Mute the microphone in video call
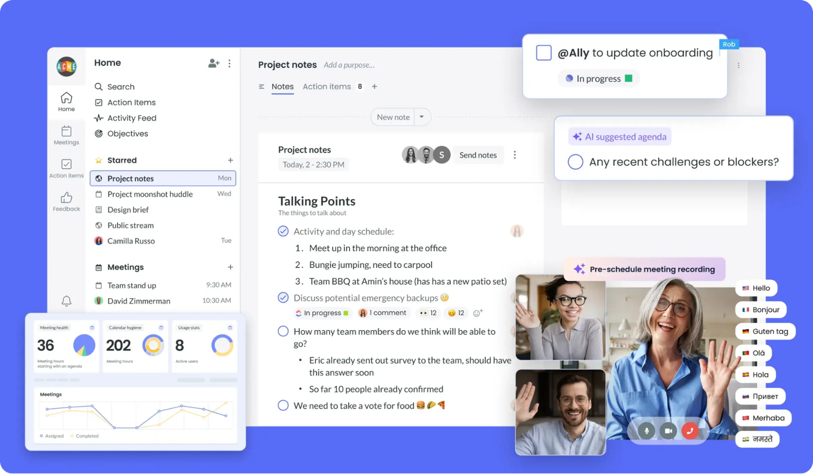The image size is (813, 474). (646, 430)
